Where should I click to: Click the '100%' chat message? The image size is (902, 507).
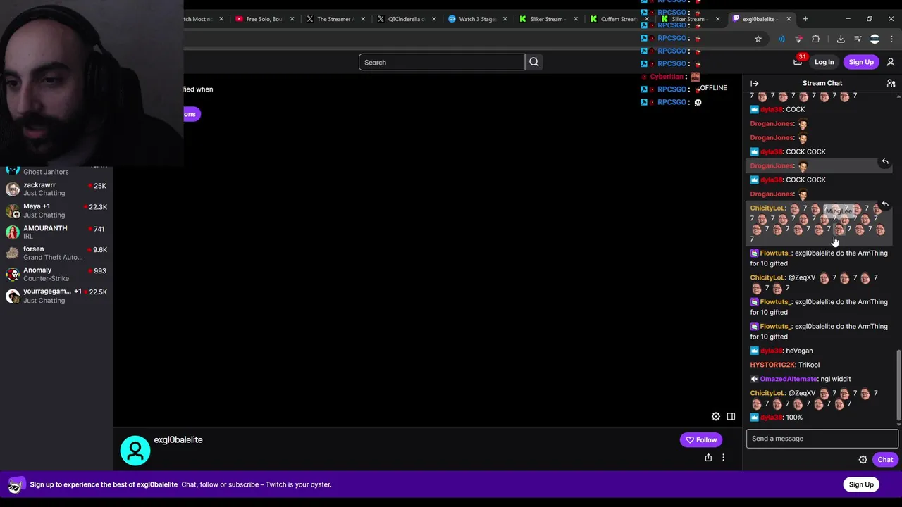tap(794, 418)
